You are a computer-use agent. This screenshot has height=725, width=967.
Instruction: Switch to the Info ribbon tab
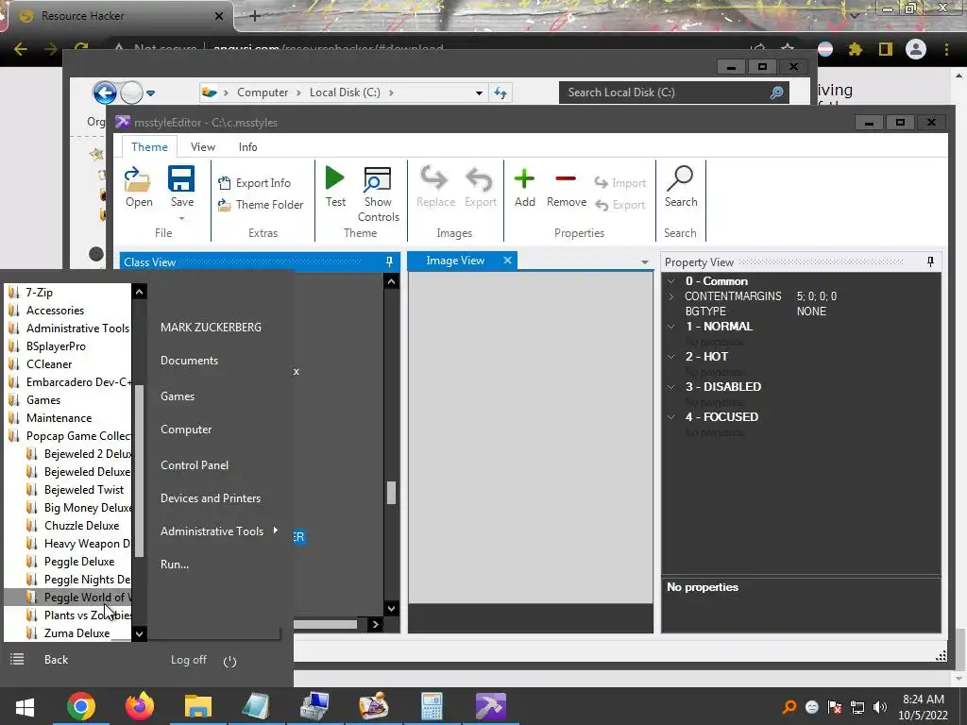point(247,146)
